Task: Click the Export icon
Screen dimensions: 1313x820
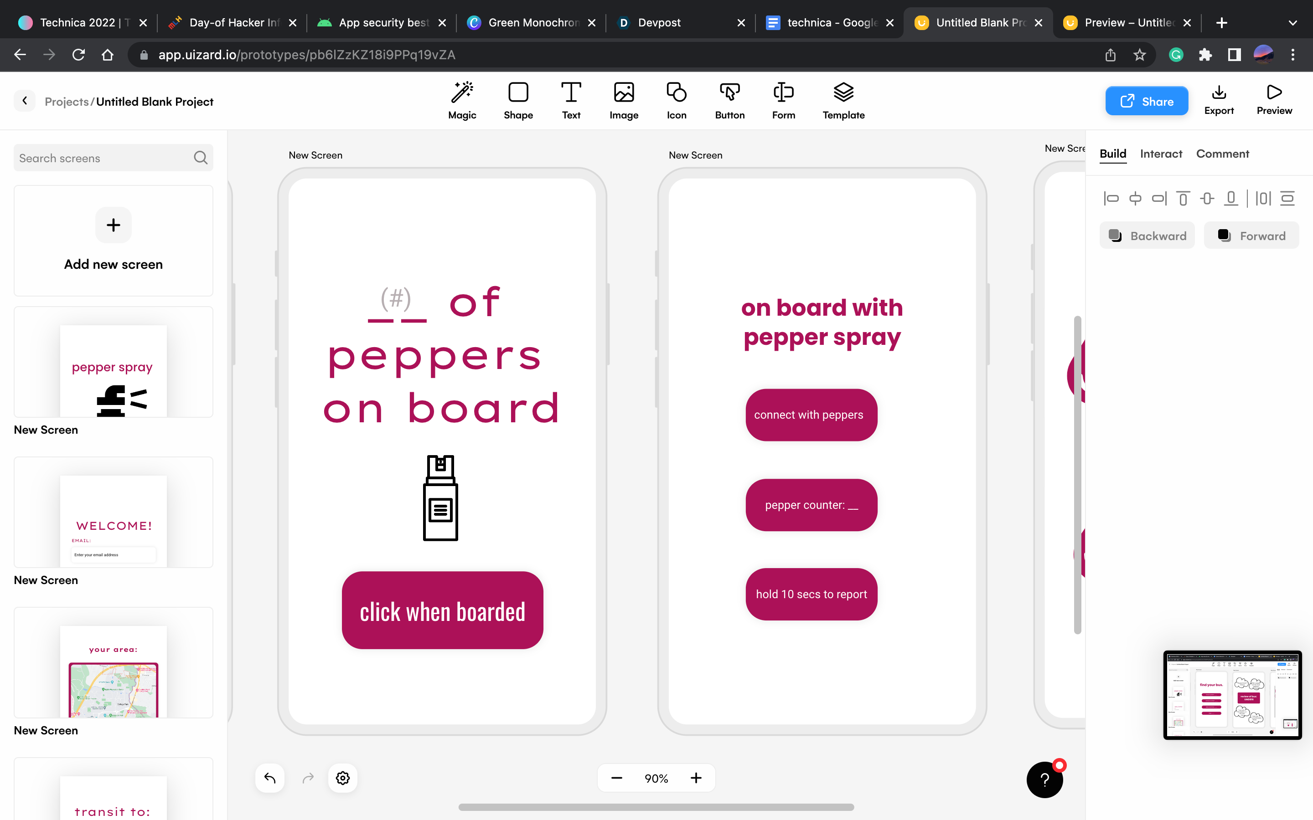Action: pos(1219,100)
